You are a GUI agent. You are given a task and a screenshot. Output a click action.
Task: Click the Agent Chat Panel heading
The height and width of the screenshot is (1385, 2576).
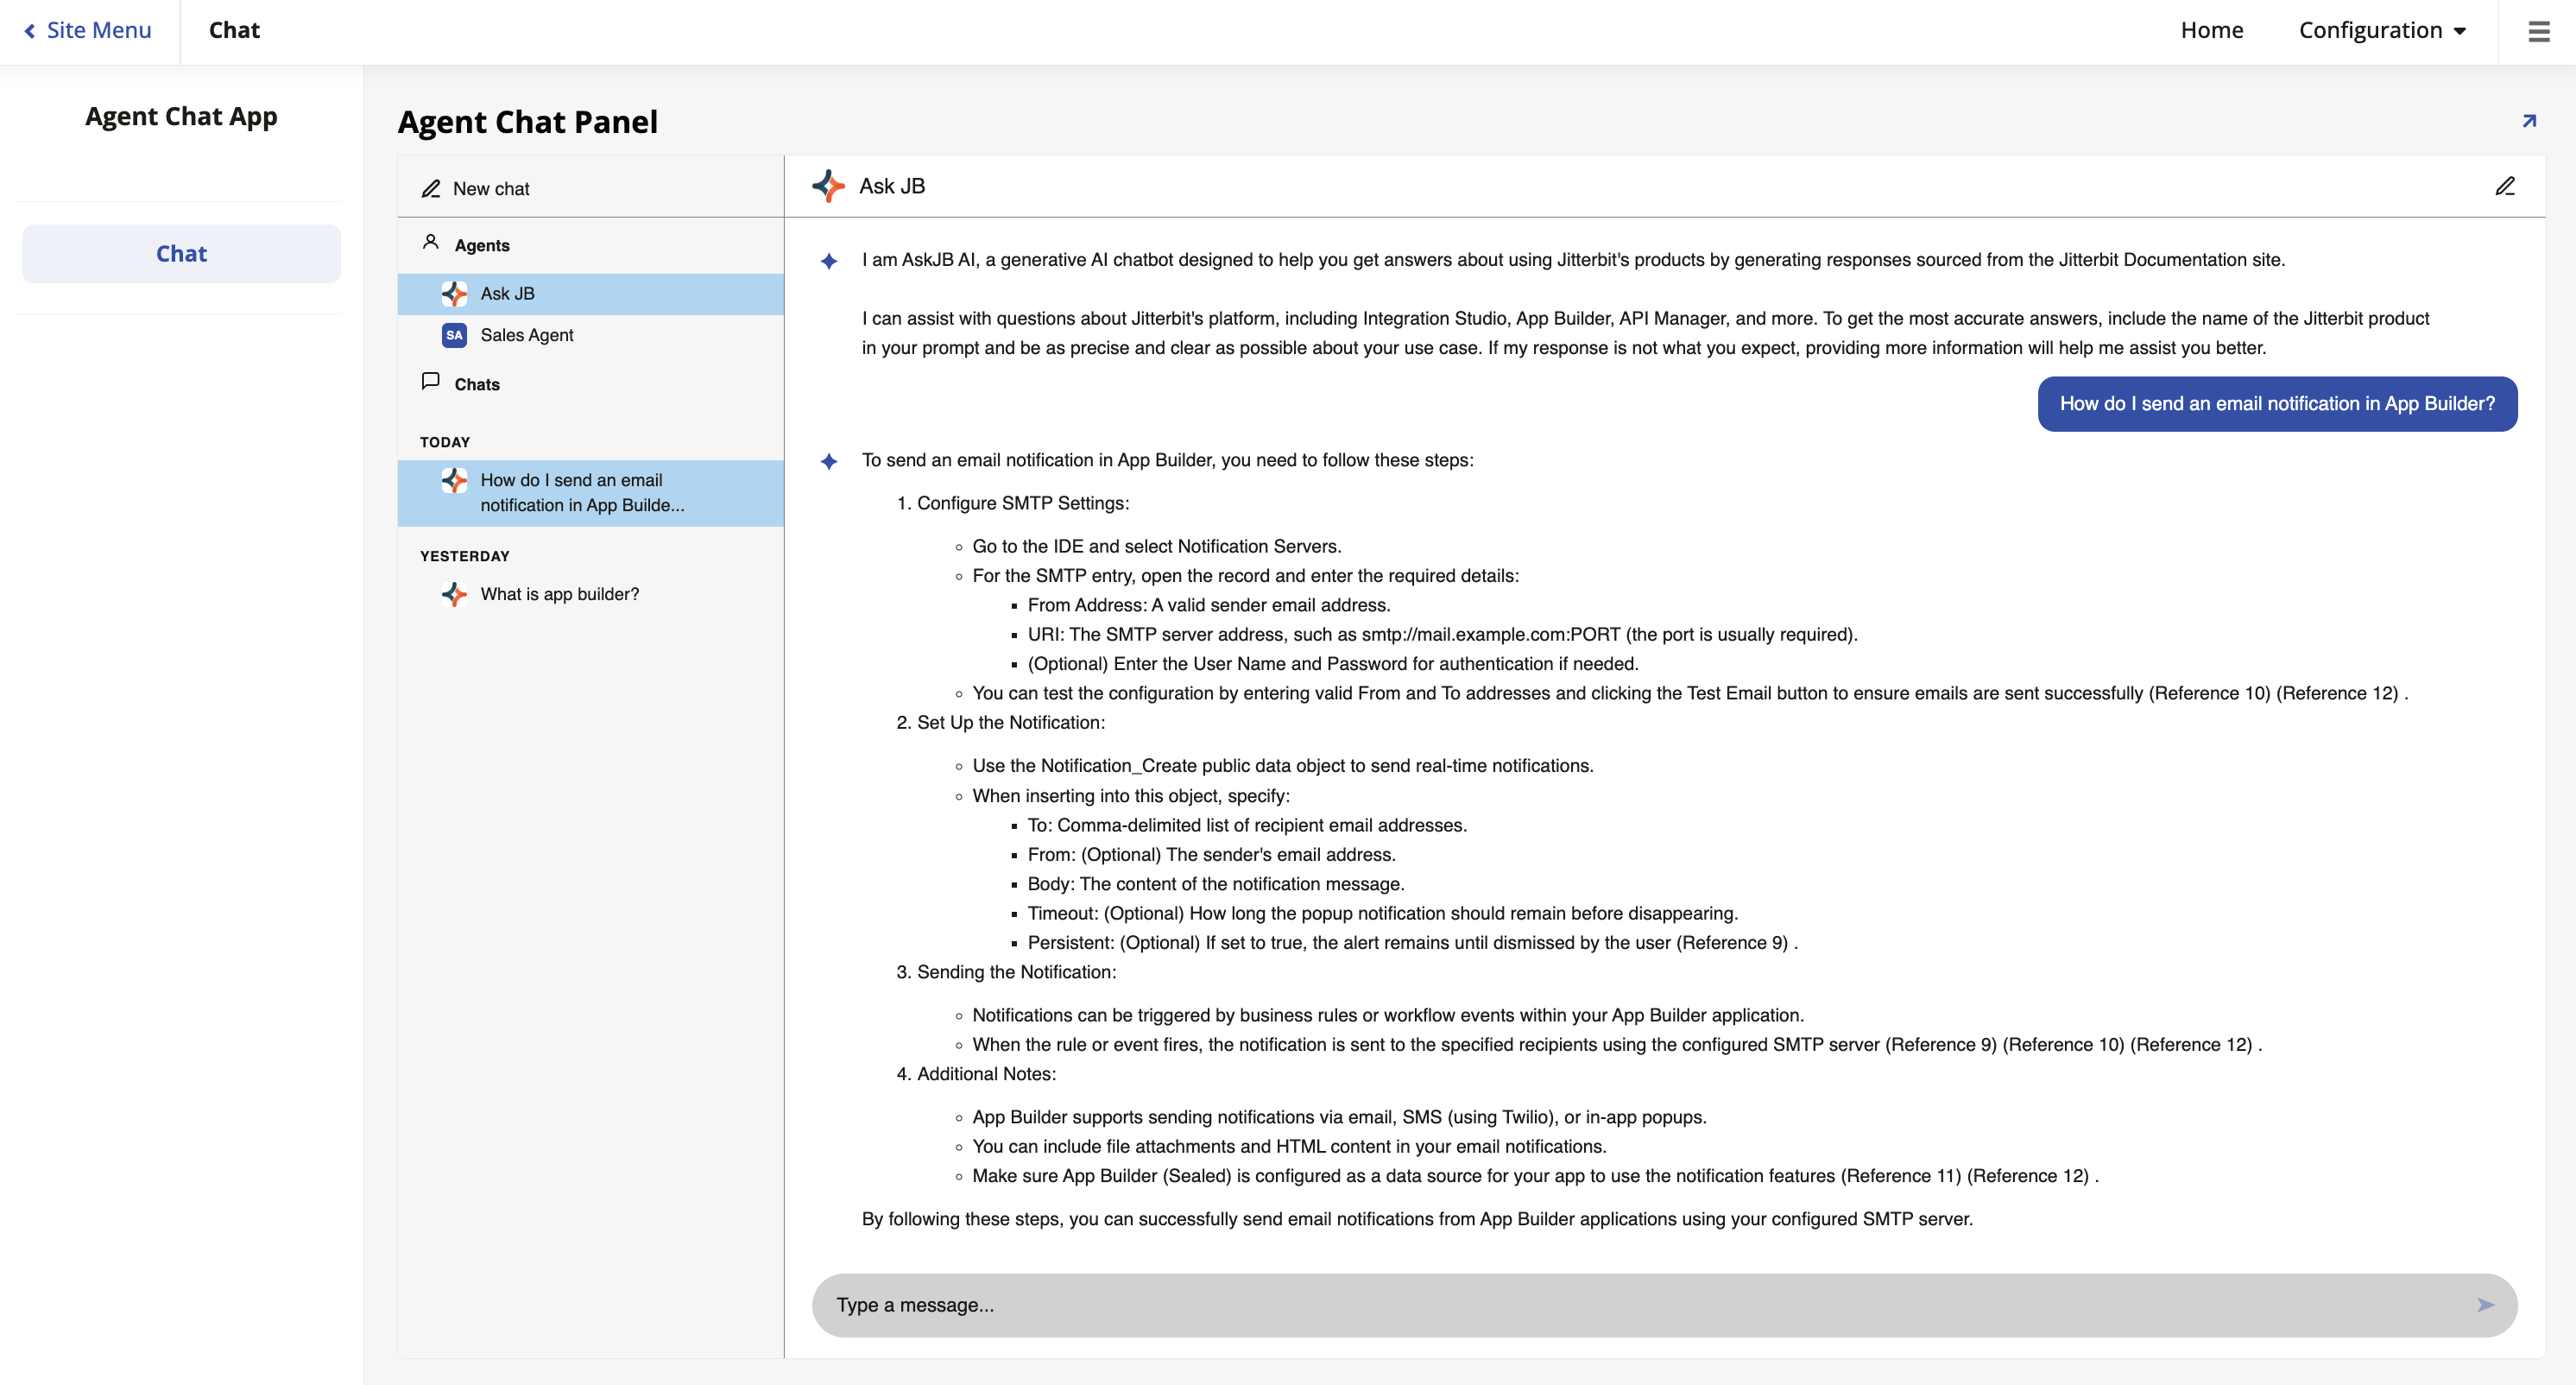(528, 122)
